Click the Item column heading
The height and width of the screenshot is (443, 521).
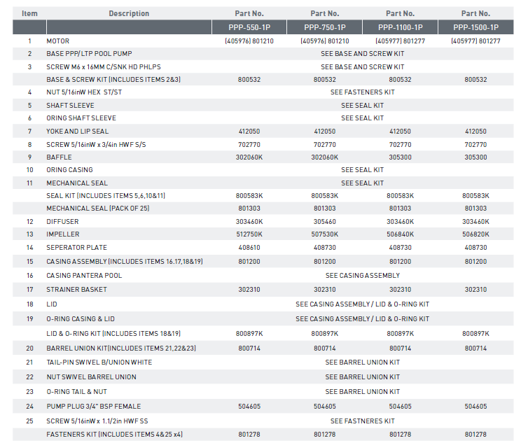coord(29,13)
